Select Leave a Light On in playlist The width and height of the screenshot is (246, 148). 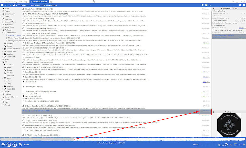click(220, 21)
